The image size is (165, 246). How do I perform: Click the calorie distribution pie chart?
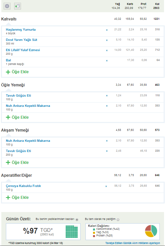(151, 231)
